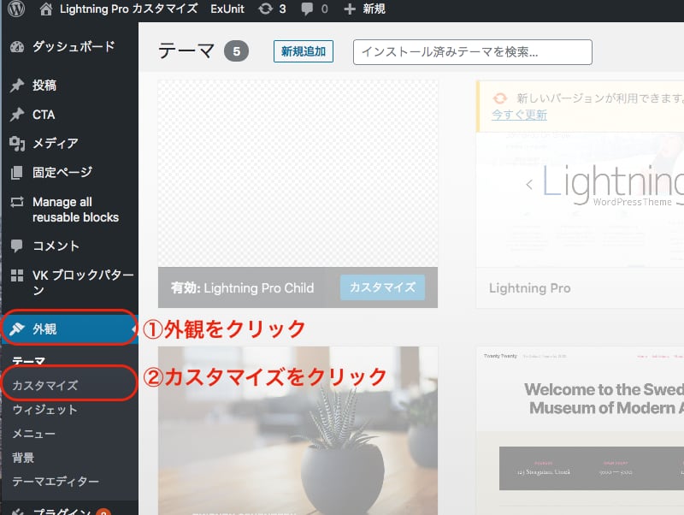Click the plus icon next to 新規

pyautogui.click(x=350, y=9)
